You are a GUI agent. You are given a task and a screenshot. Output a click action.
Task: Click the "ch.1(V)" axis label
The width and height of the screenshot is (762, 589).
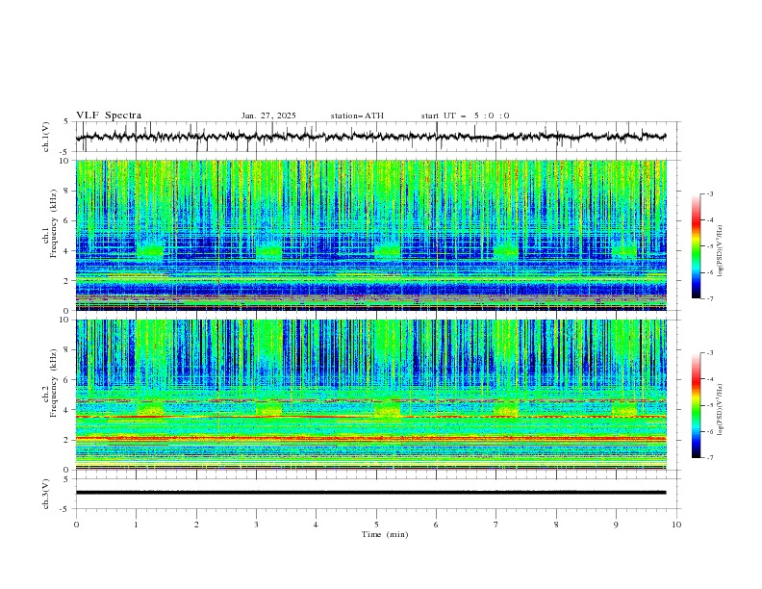[46, 137]
